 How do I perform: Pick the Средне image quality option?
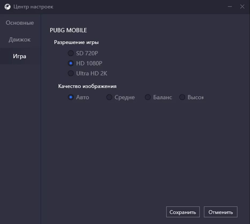pyautogui.click(x=109, y=97)
